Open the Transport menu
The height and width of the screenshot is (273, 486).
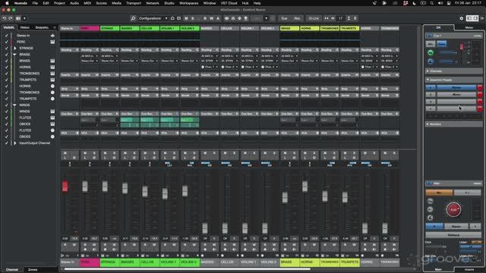pyautogui.click(x=134, y=3)
